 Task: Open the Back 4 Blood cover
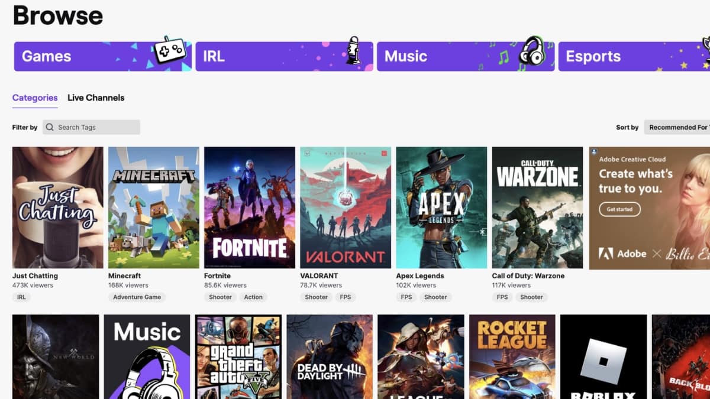[681, 356]
